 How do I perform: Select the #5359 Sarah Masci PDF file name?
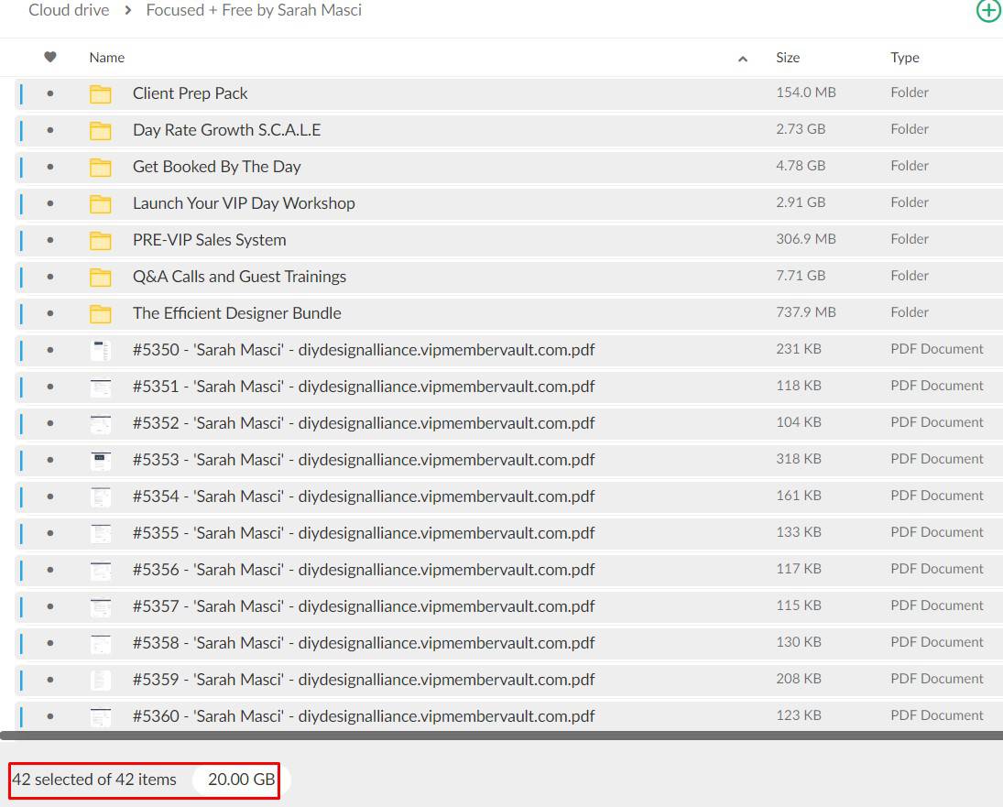pyautogui.click(x=363, y=680)
